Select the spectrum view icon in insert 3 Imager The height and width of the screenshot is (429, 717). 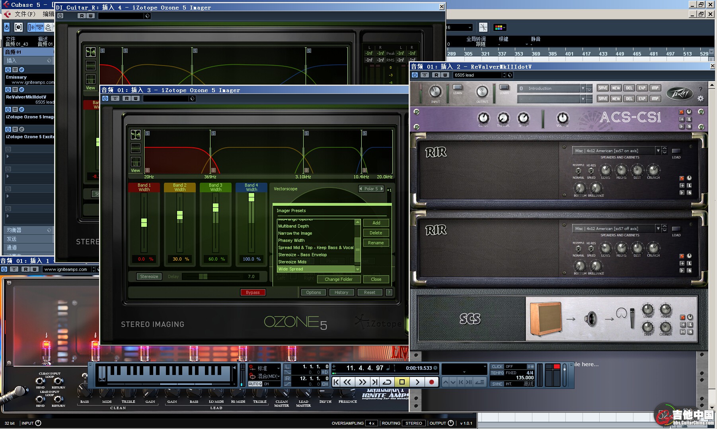click(135, 135)
